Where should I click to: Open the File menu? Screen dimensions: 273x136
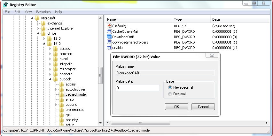coord(7,12)
